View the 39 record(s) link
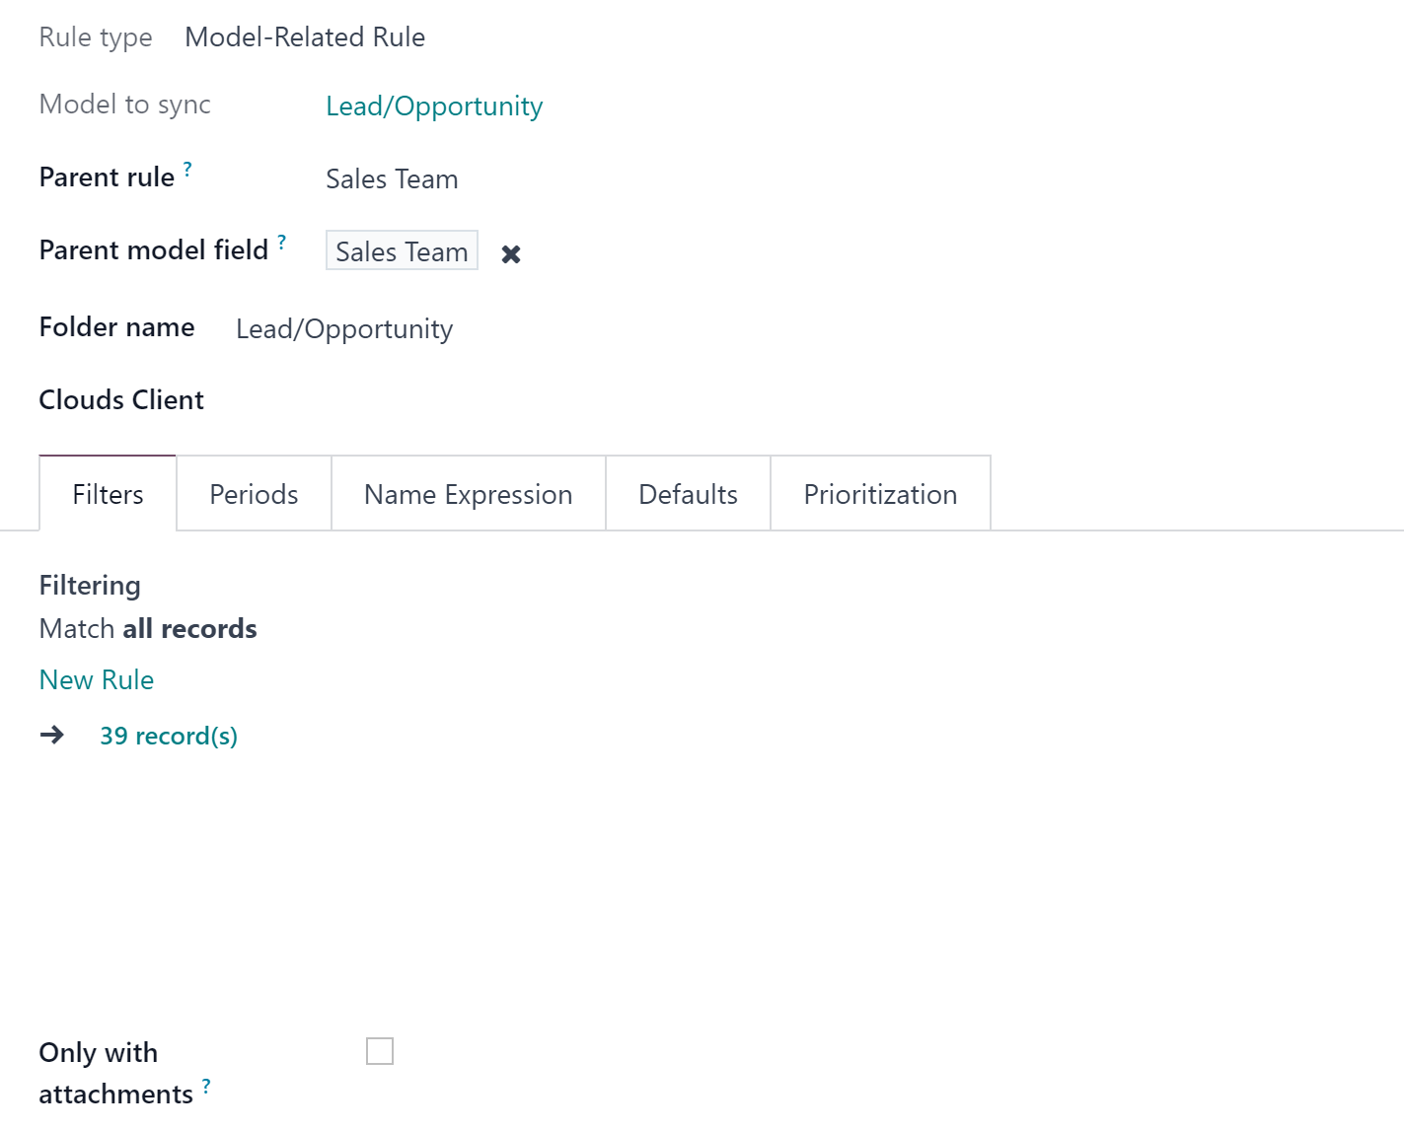Image resolution: width=1404 pixels, height=1130 pixels. coord(169,737)
